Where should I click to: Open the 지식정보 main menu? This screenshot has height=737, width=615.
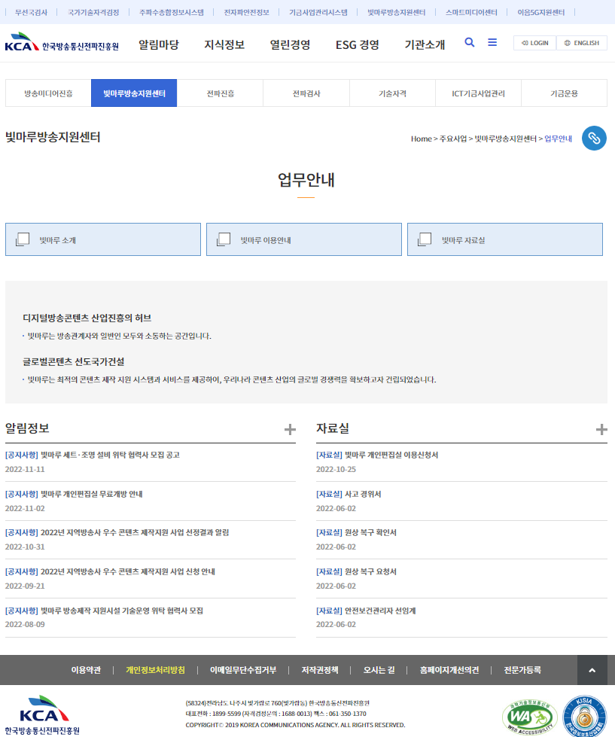tap(224, 44)
